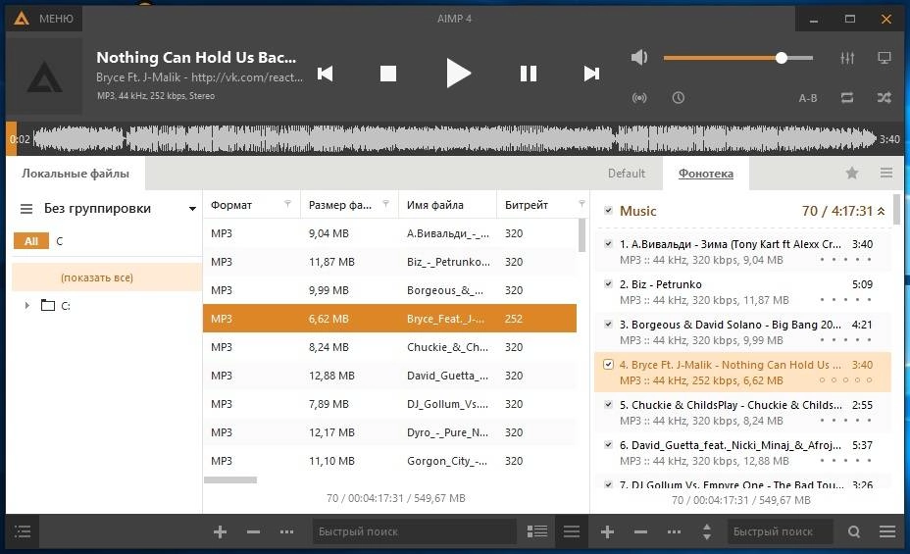The image size is (910, 554).
Task: Uncheck track 6 David_Guetta checkbox
Action: click(608, 445)
